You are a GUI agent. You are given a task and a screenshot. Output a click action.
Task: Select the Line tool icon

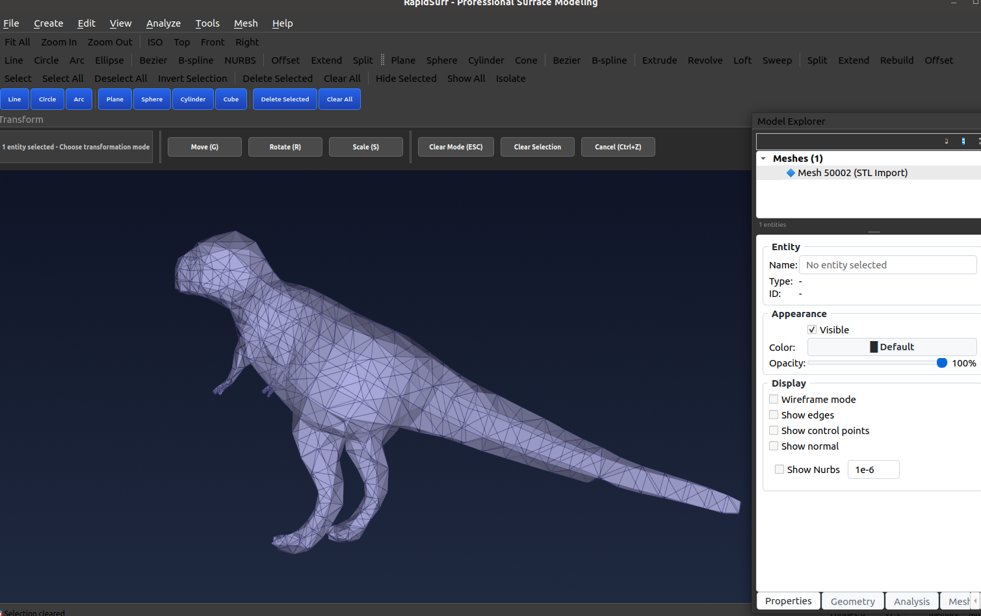[15, 99]
